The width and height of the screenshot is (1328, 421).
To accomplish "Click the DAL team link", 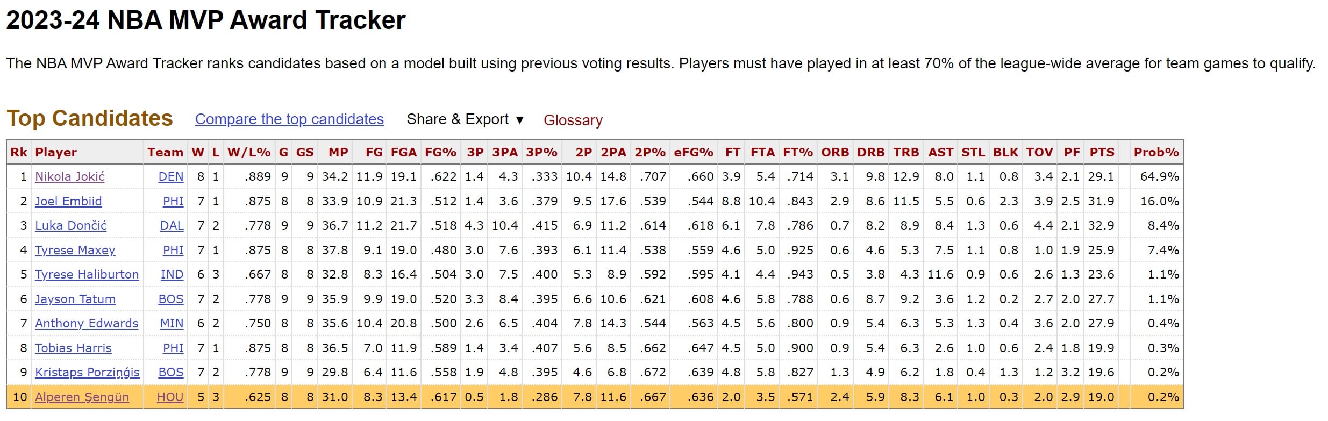I will click(x=172, y=225).
